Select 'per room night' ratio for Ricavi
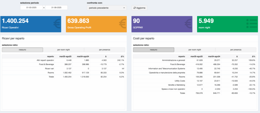The height and width of the screenshot is (113, 260). click(x=63, y=50)
